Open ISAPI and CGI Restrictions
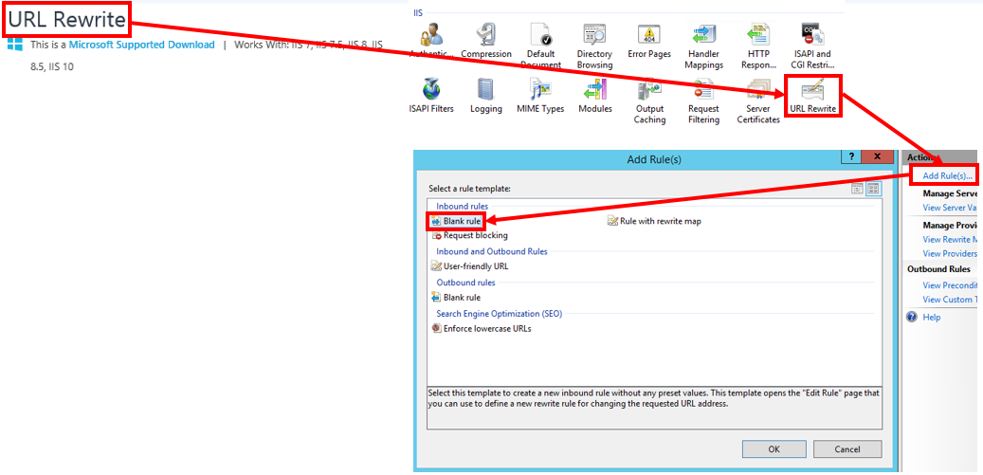This screenshot has width=983, height=475. pos(812,46)
